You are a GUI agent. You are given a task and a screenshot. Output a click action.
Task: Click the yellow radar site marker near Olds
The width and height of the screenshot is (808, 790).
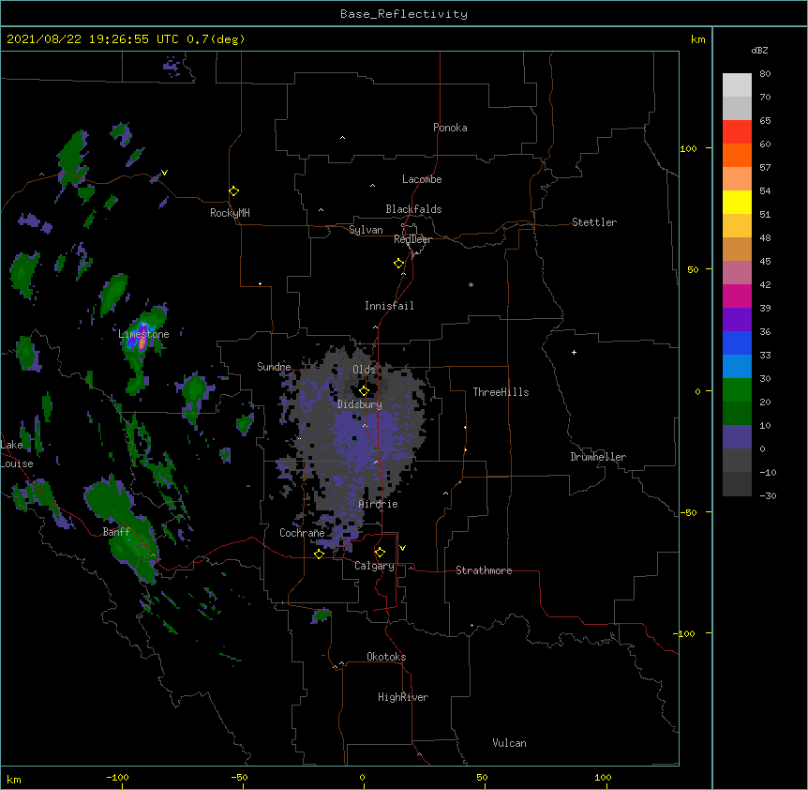point(364,391)
